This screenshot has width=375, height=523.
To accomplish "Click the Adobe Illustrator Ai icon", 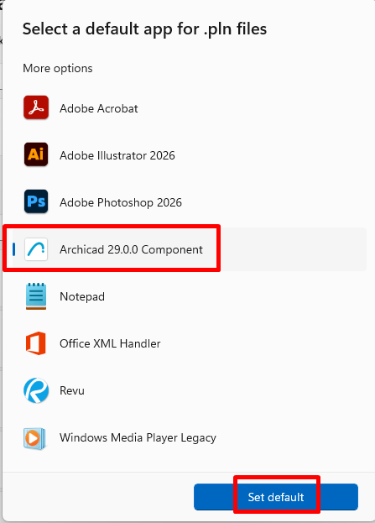I will [36, 154].
